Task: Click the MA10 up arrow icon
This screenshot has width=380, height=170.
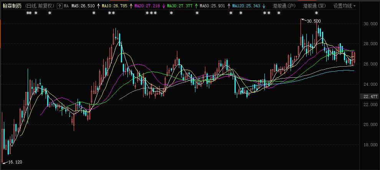Action: 131,6
